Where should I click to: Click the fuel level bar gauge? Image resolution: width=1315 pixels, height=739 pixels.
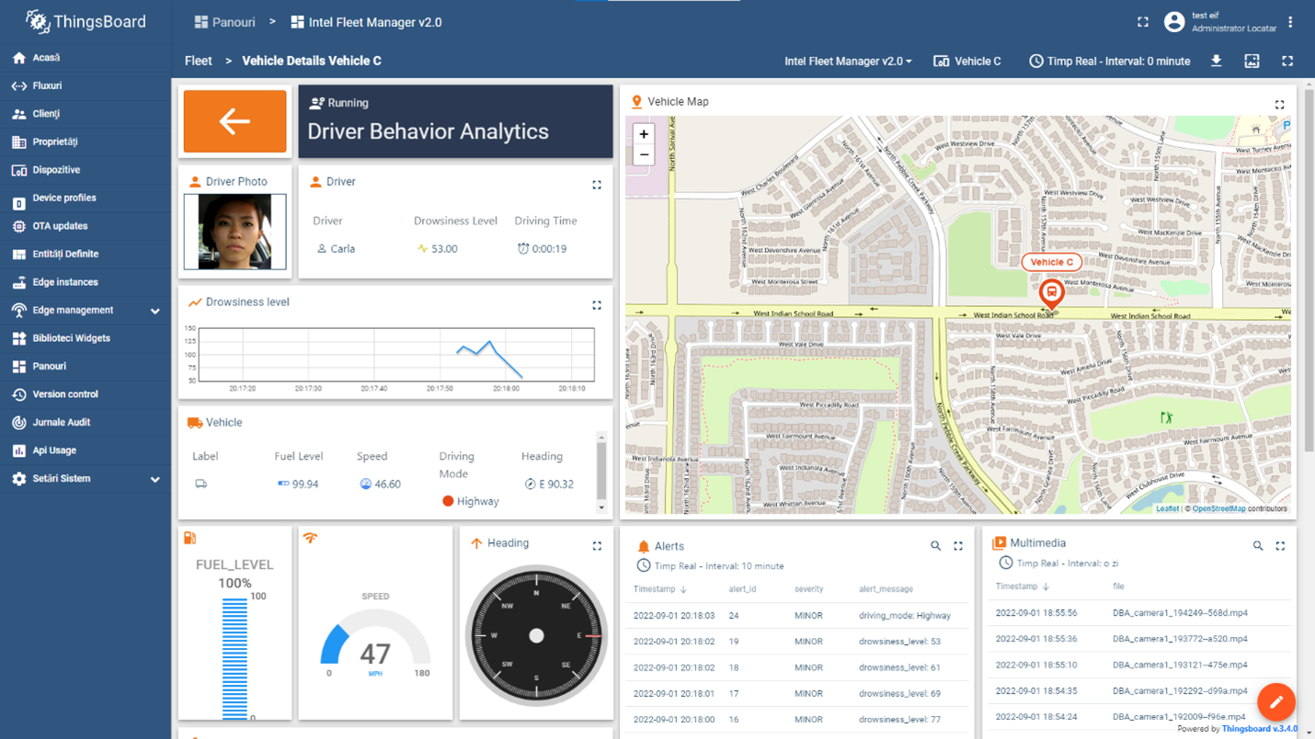(x=234, y=657)
